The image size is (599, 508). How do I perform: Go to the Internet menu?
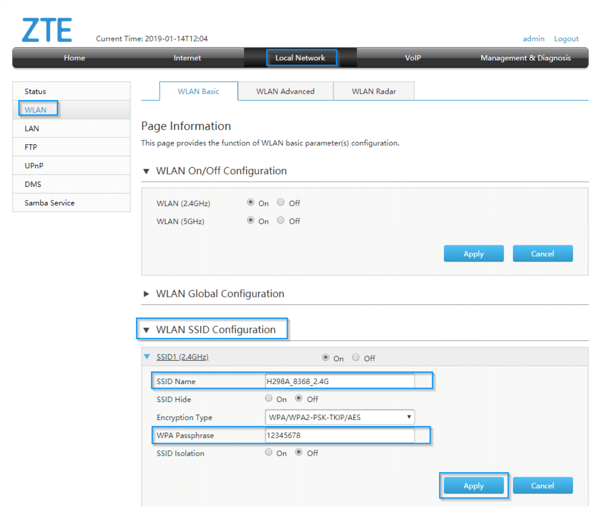(x=187, y=58)
